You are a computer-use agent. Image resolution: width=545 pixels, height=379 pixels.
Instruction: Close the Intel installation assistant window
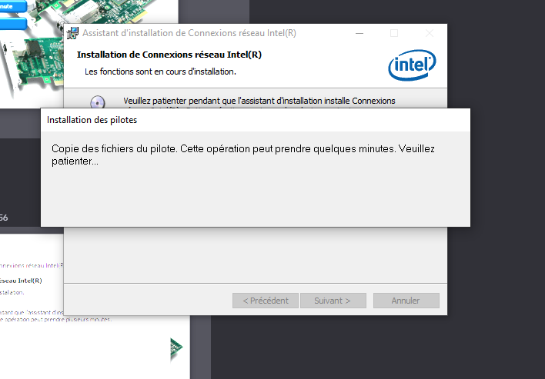(x=430, y=33)
